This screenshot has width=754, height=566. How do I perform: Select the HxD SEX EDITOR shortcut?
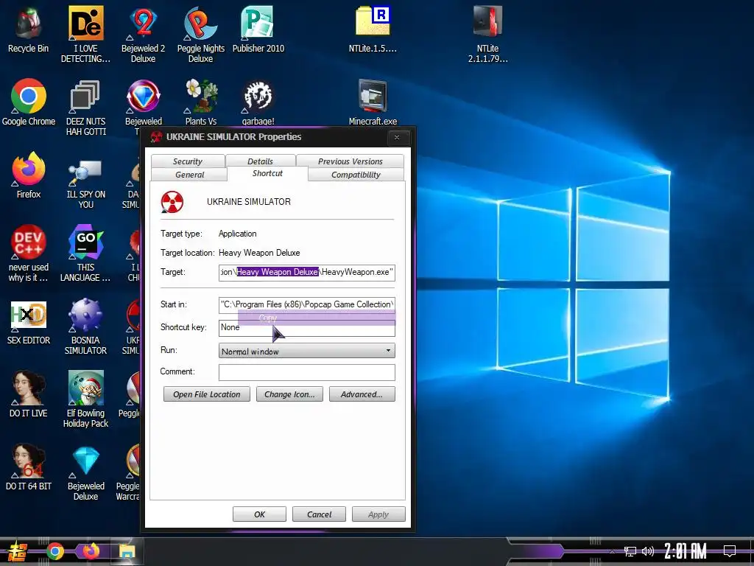[29, 321]
